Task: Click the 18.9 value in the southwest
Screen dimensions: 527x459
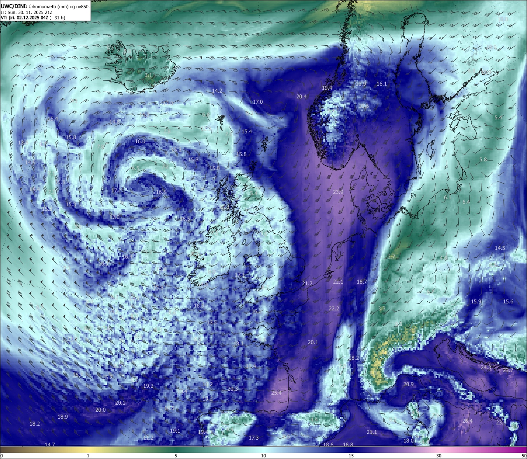Action: point(63,417)
